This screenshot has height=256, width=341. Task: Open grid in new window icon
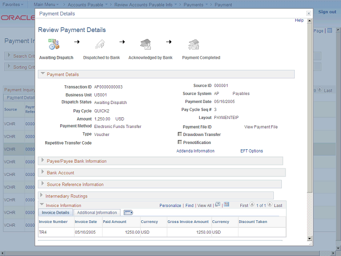point(217,205)
